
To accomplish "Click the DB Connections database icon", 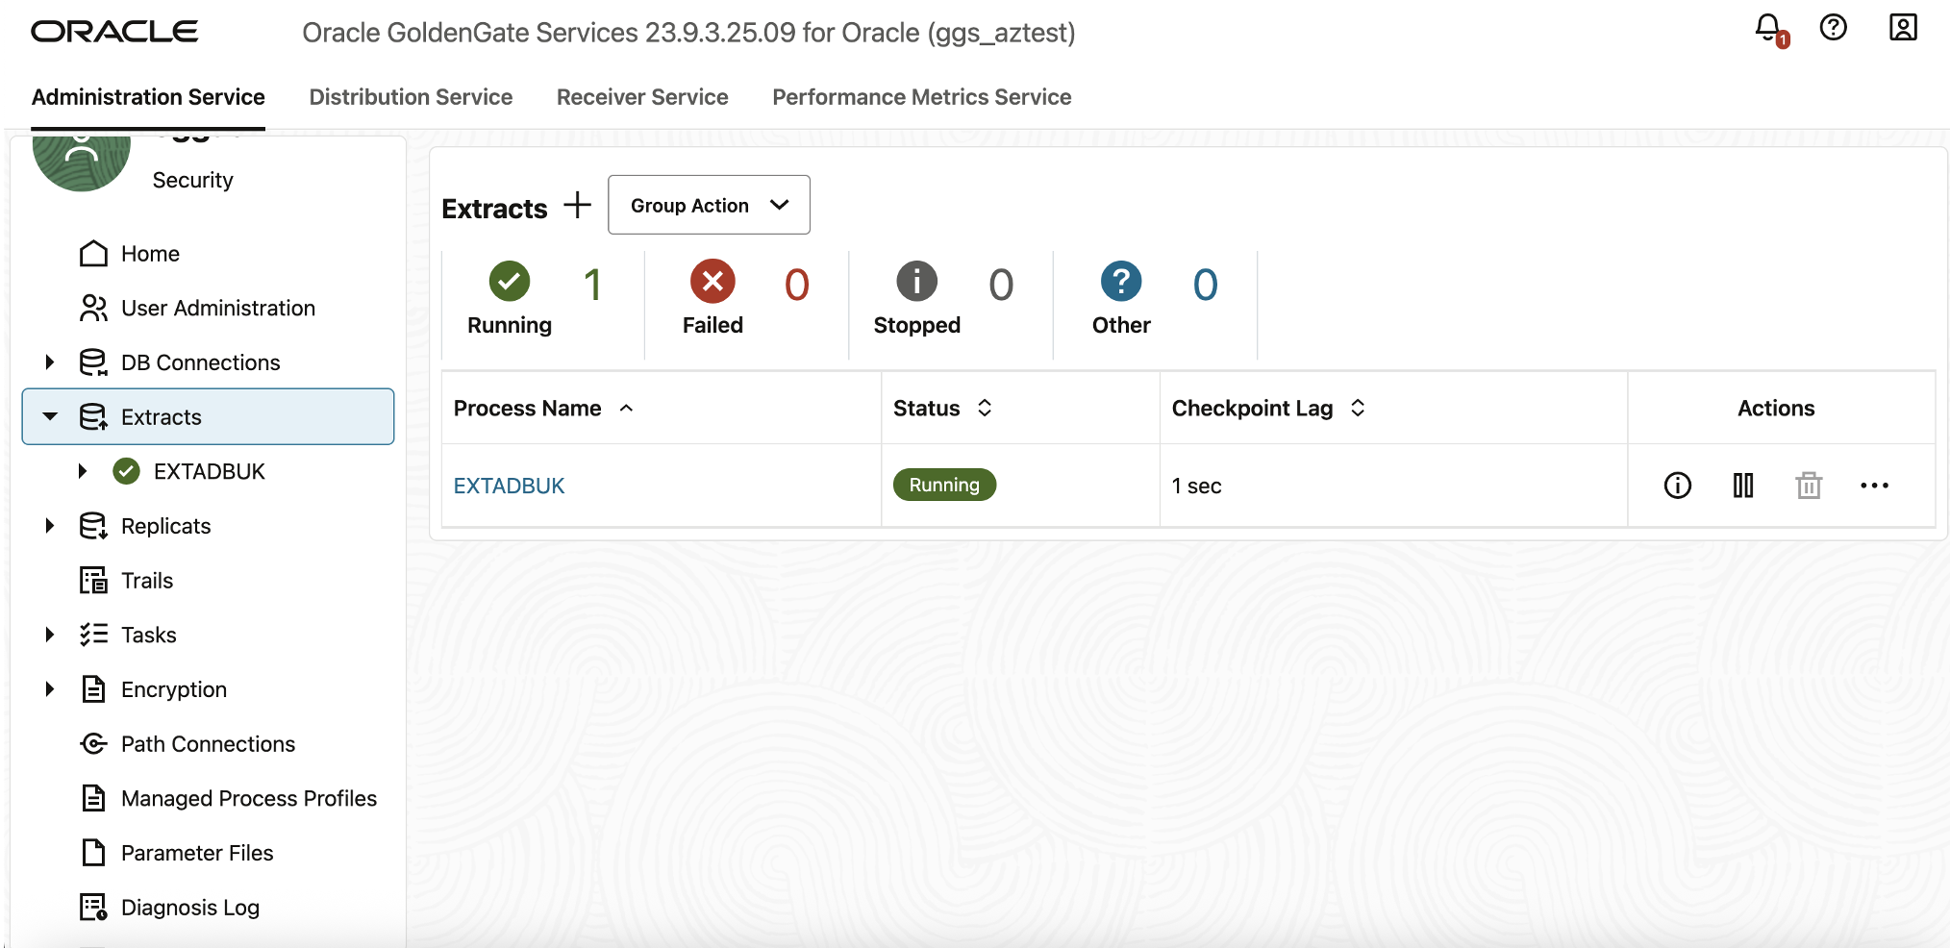I will click(x=93, y=362).
